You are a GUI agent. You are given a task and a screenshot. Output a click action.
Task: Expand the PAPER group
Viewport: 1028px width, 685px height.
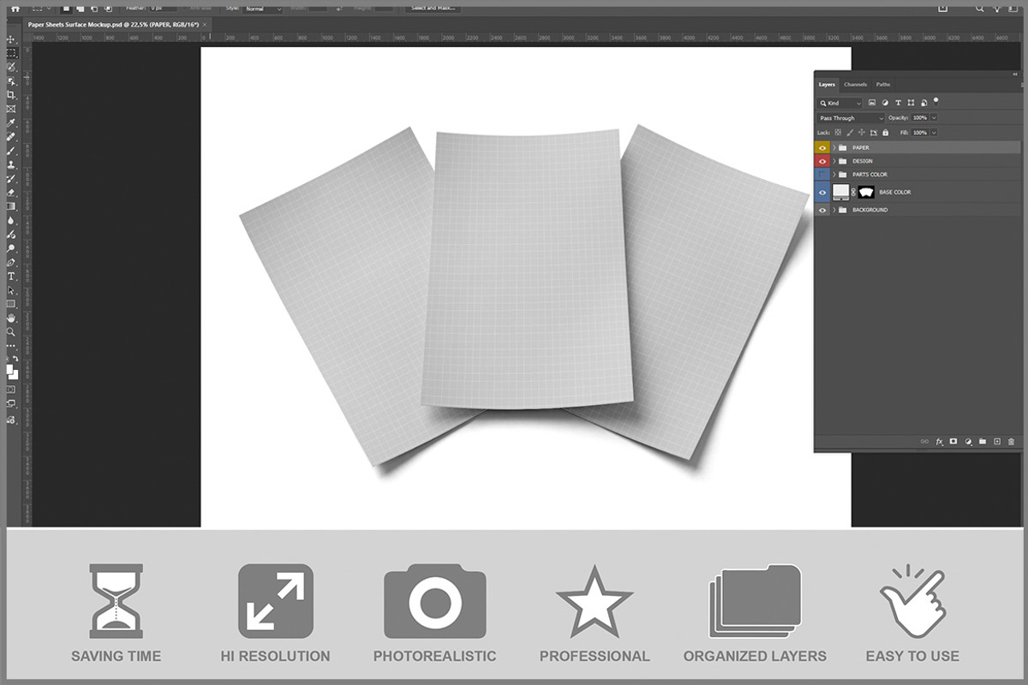tap(834, 147)
